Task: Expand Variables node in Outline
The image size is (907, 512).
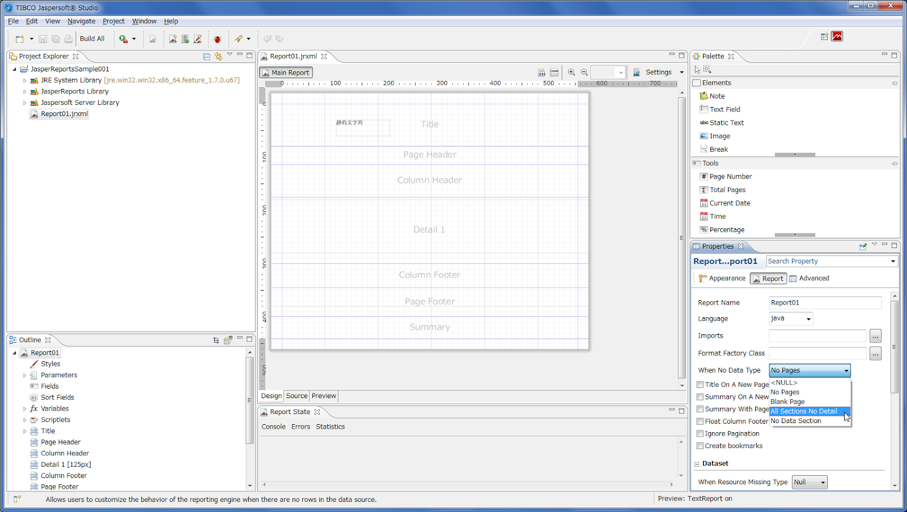Action: (24, 409)
